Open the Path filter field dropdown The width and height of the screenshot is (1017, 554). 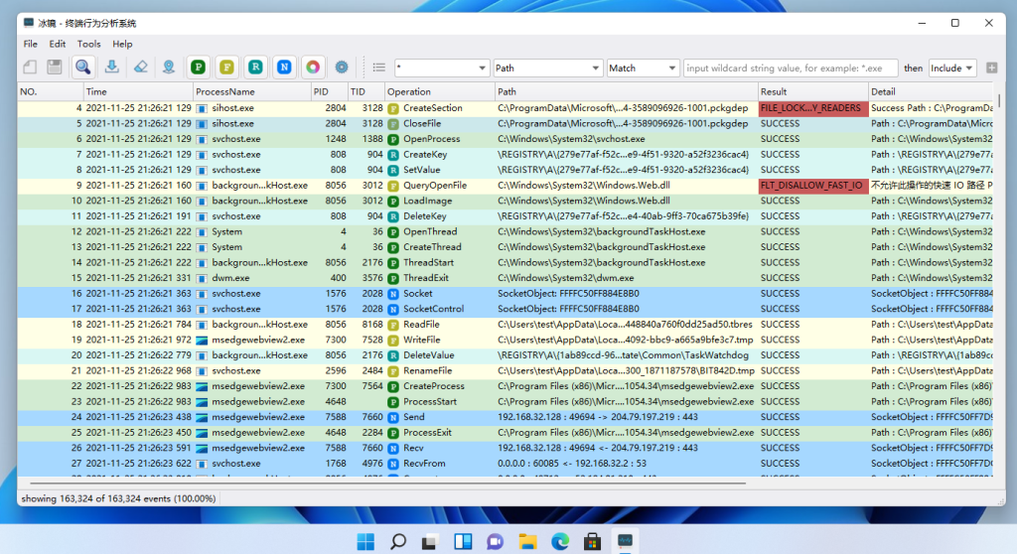click(x=547, y=69)
